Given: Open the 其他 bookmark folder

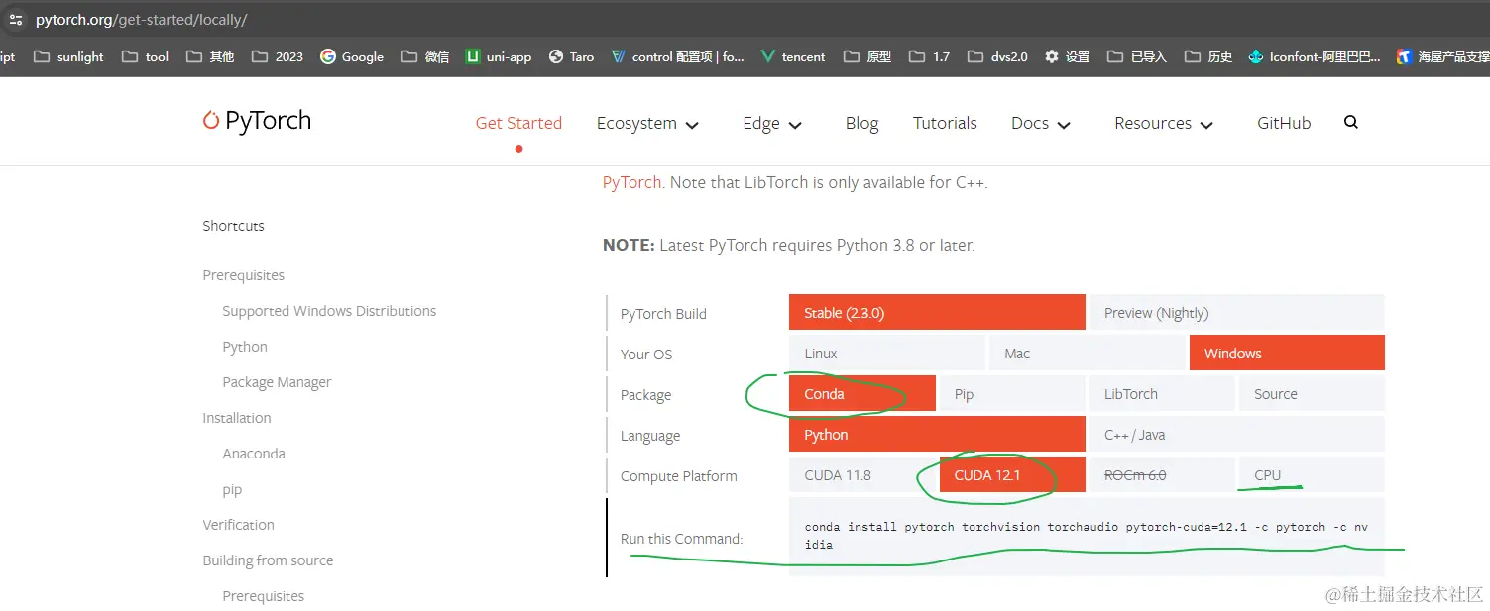Looking at the screenshot, I should [x=210, y=56].
